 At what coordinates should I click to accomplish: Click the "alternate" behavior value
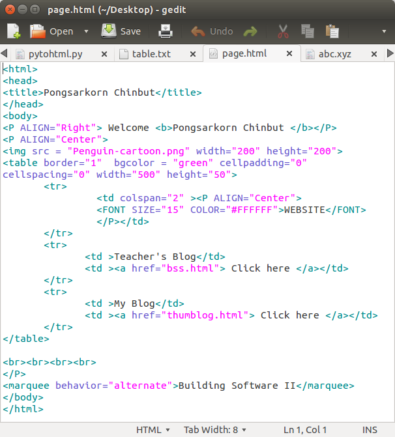[x=141, y=386]
